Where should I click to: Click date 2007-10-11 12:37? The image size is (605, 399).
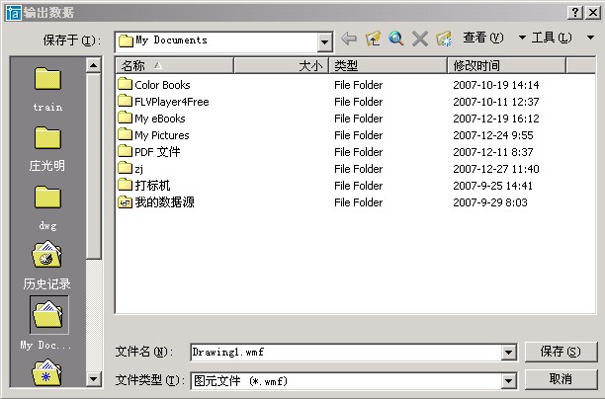coord(496,102)
